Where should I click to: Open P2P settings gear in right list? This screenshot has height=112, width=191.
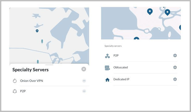pyautogui.click(x=175, y=56)
